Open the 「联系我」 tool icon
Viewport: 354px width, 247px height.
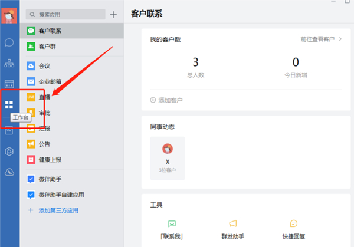[172, 223]
